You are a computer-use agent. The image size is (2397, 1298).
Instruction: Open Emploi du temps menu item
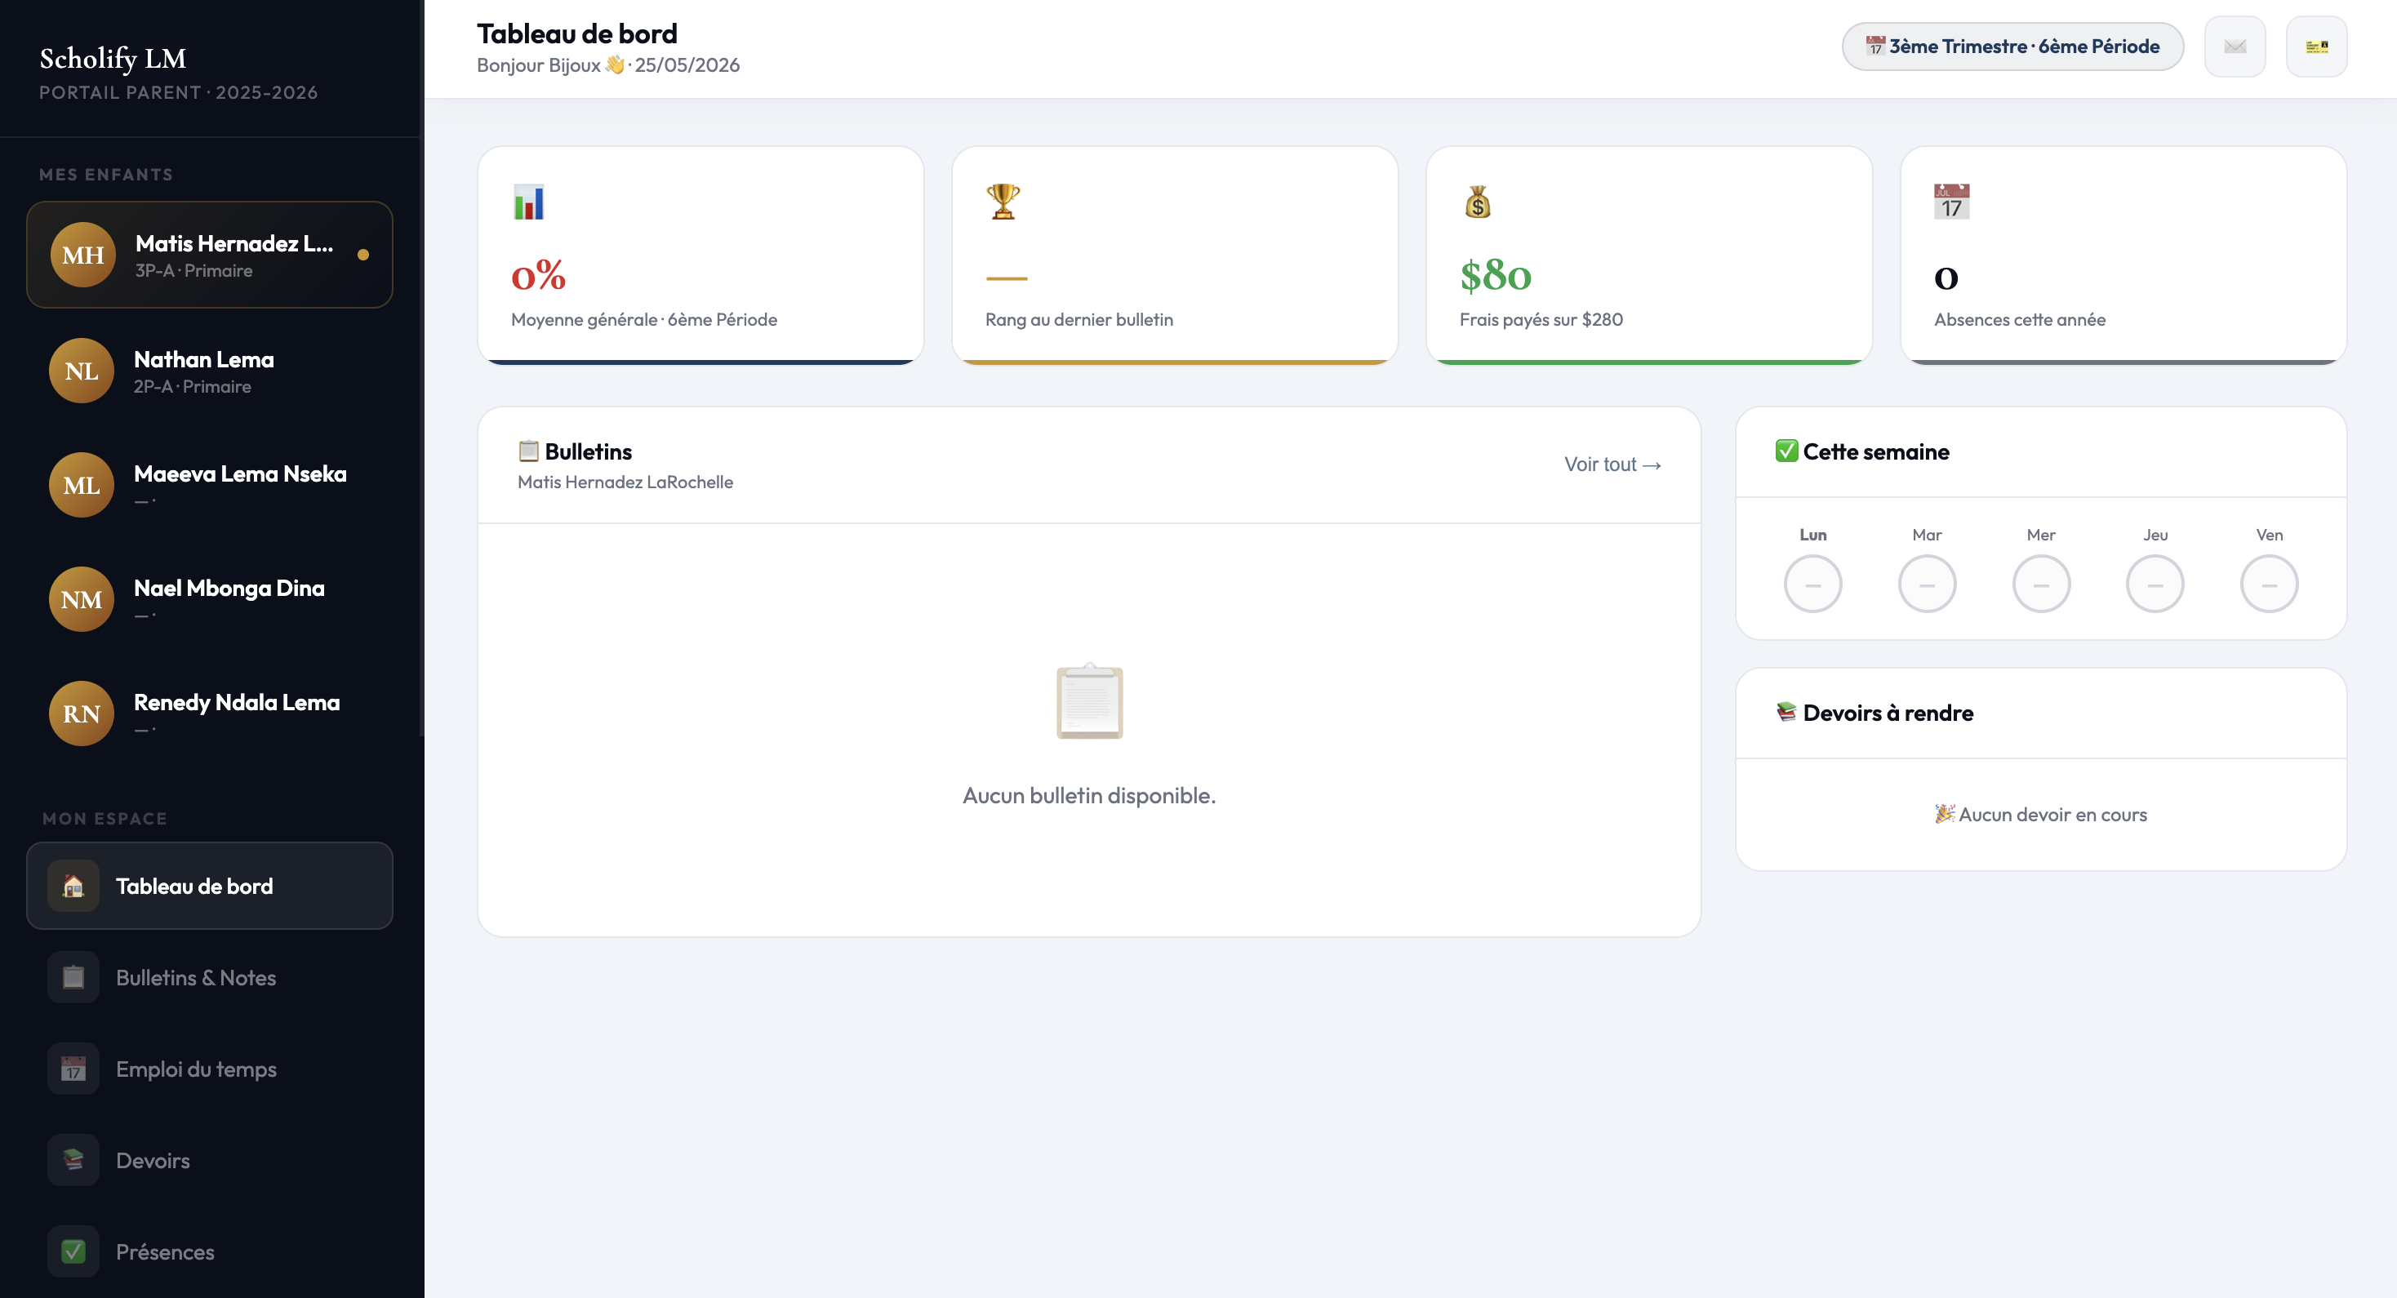coord(209,1069)
